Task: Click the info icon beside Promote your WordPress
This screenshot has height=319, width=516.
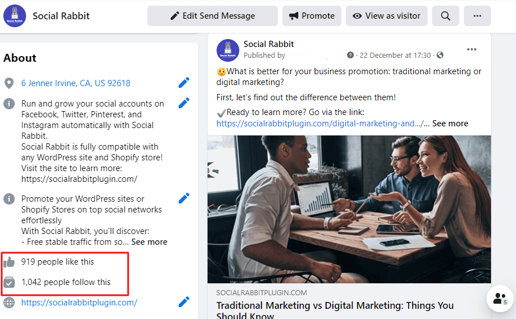Action: [x=9, y=199]
